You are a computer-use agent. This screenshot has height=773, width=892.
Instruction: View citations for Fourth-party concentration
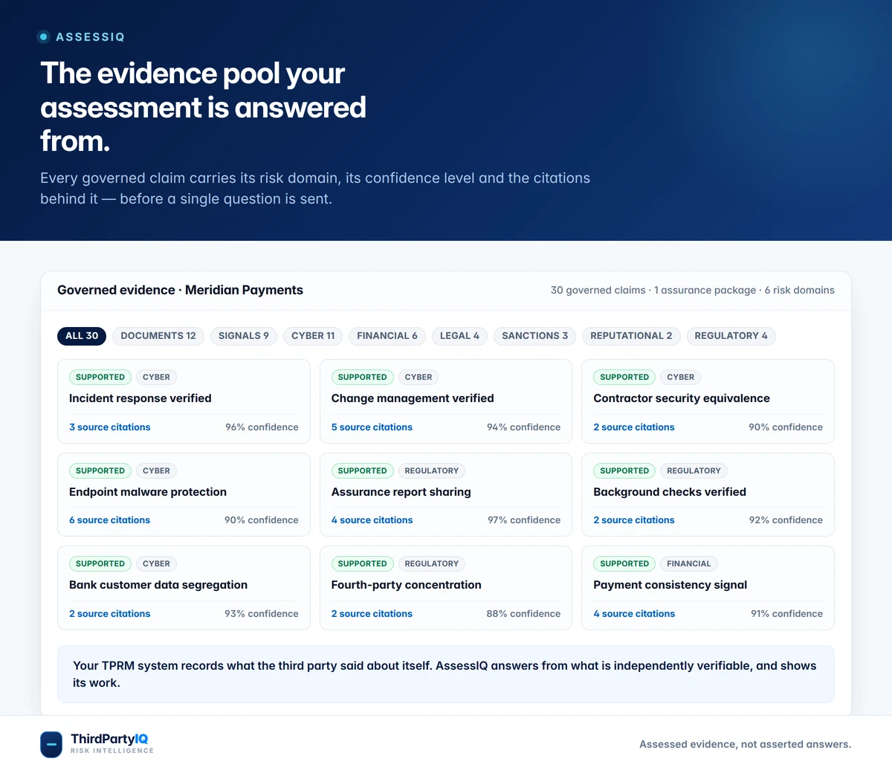[372, 614]
